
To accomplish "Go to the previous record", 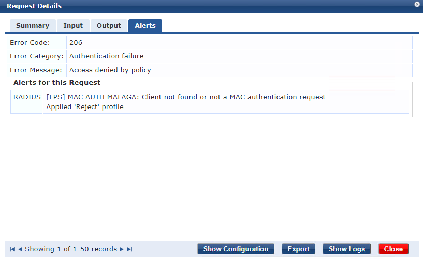I will coord(20,249).
